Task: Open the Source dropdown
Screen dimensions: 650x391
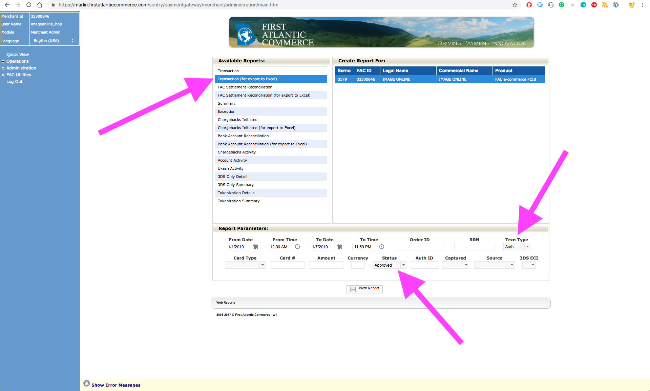Action: pos(494,265)
